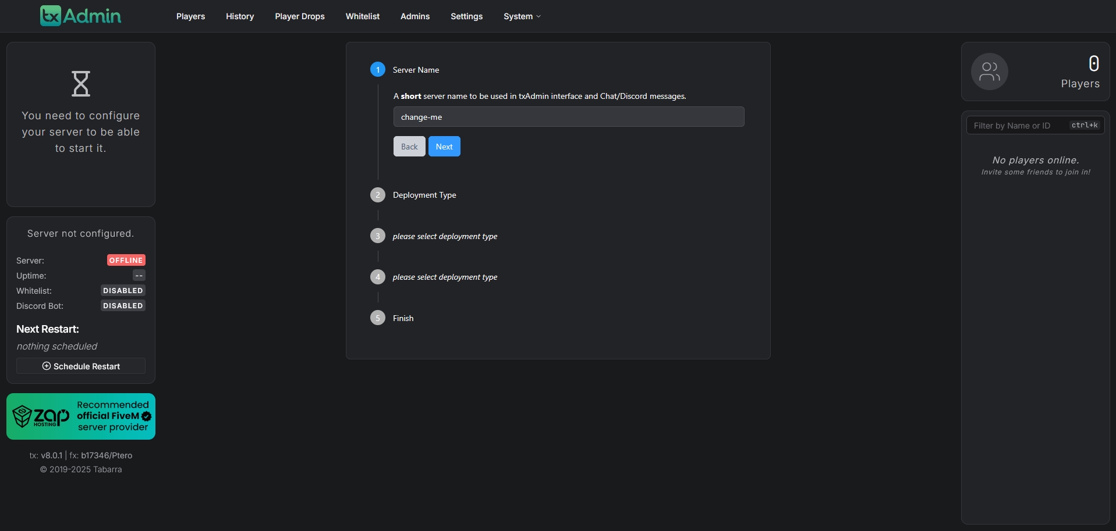
Task: Click the txAdmin logo
Action: [x=80, y=16]
